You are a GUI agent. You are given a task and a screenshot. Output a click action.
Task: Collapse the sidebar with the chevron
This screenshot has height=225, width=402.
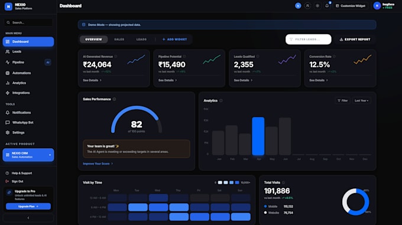coord(28,218)
